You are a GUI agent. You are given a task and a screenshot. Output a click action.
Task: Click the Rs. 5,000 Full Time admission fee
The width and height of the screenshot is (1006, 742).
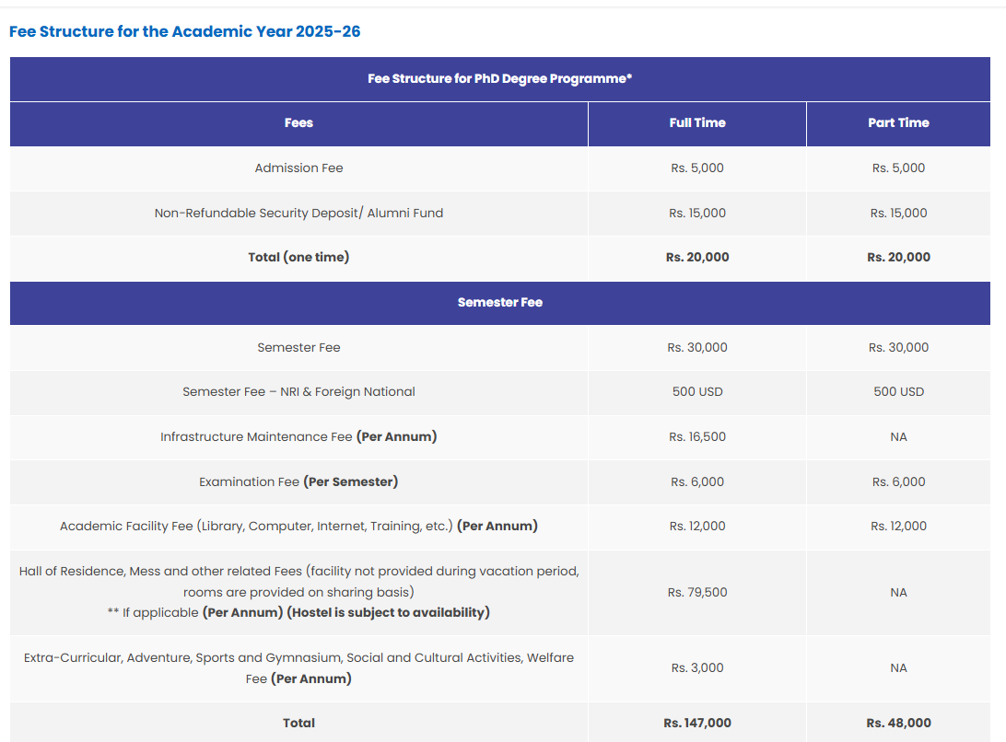tap(697, 168)
